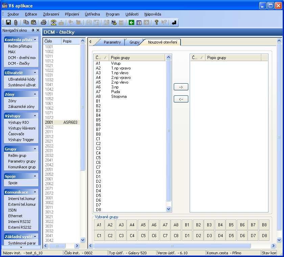
Task: Pin the Navigační okno panel
Action: click(33, 30)
